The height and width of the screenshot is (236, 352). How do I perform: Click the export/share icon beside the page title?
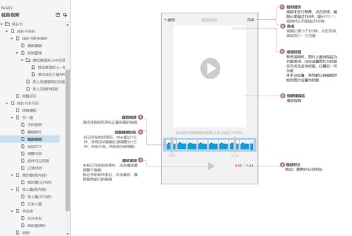(58, 15)
